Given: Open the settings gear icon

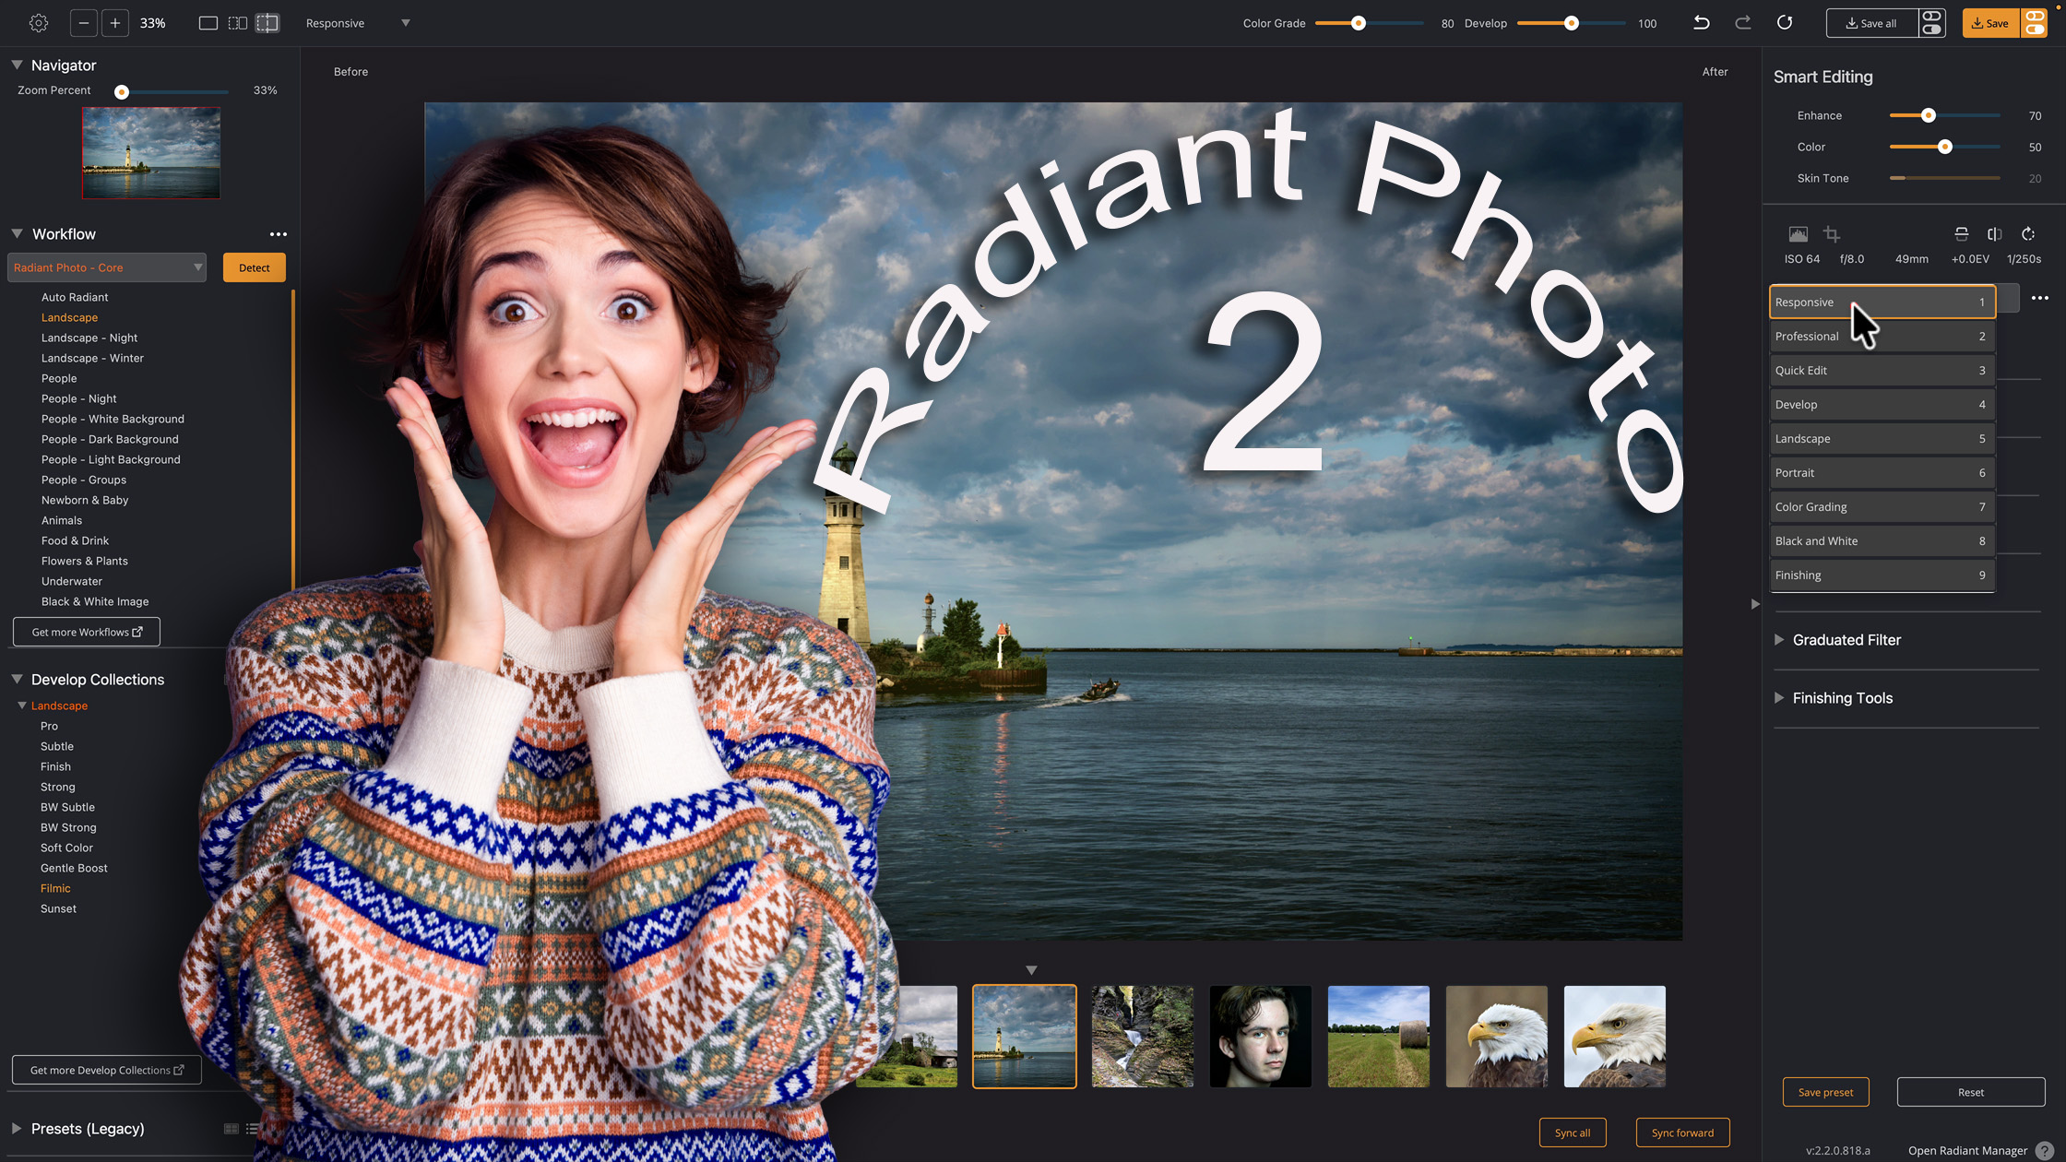Looking at the screenshot, I should point(38,22).
